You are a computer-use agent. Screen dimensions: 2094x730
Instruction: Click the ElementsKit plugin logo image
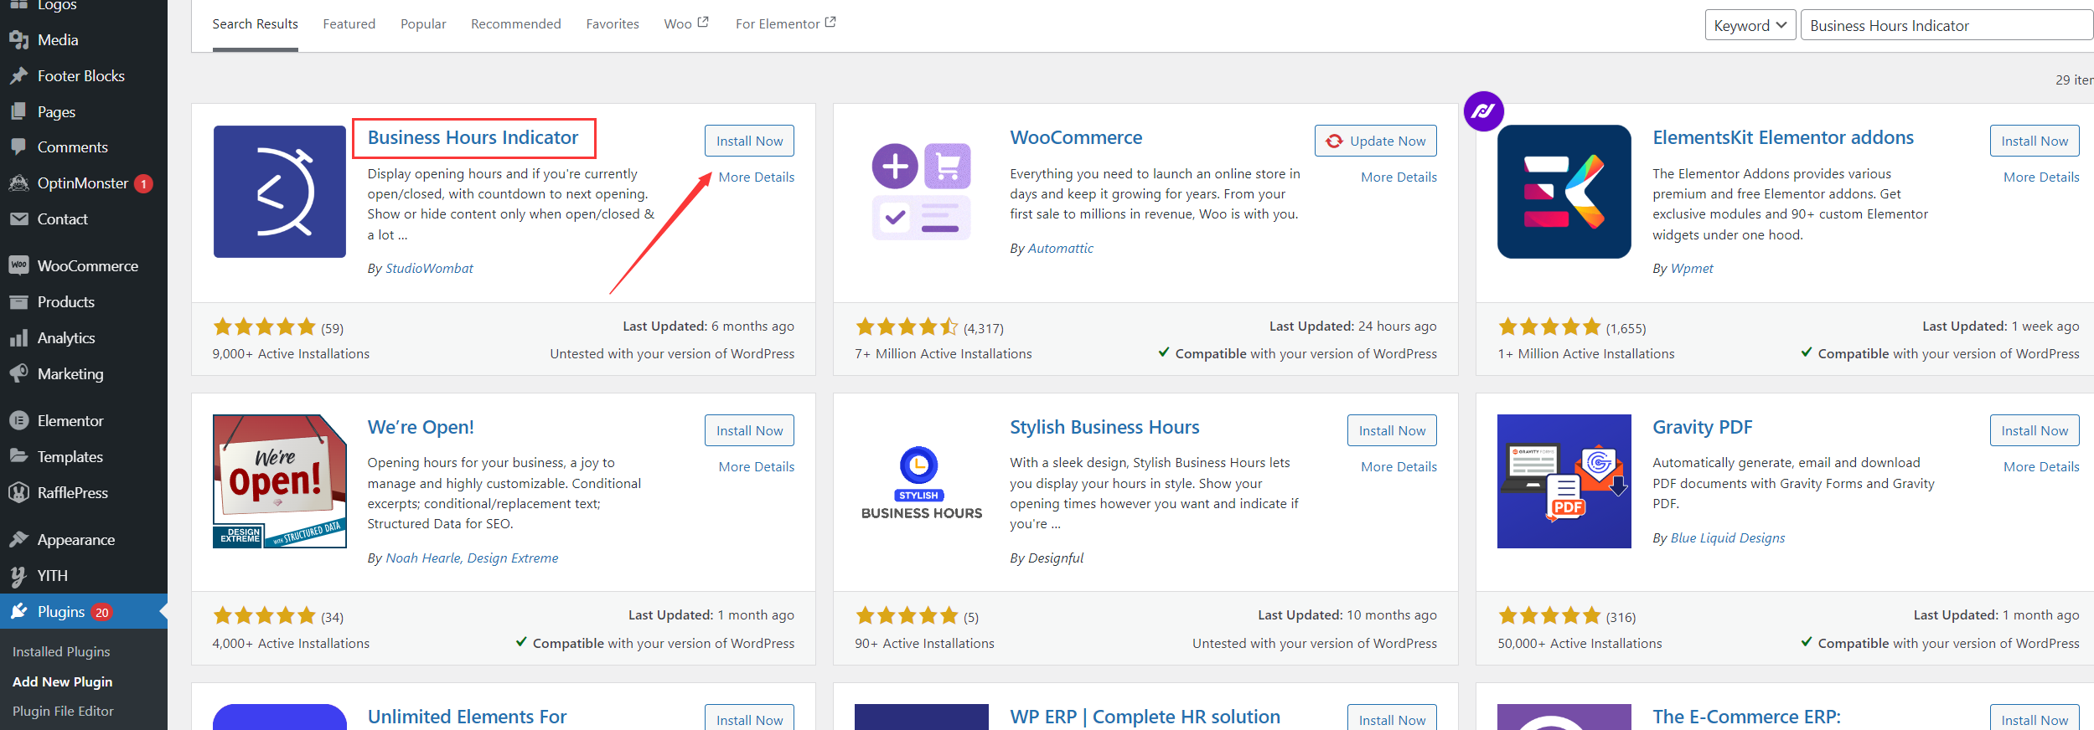pos(1564,192)
